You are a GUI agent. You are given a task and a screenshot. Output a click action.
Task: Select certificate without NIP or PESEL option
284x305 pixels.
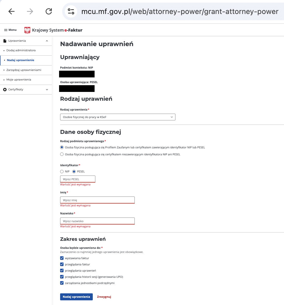(x=62, y=154)
